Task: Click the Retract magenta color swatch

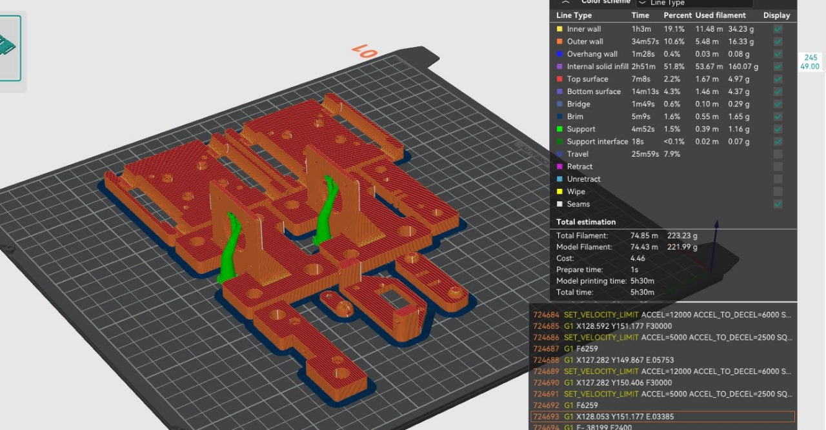Action: click(x=559, y=166)
